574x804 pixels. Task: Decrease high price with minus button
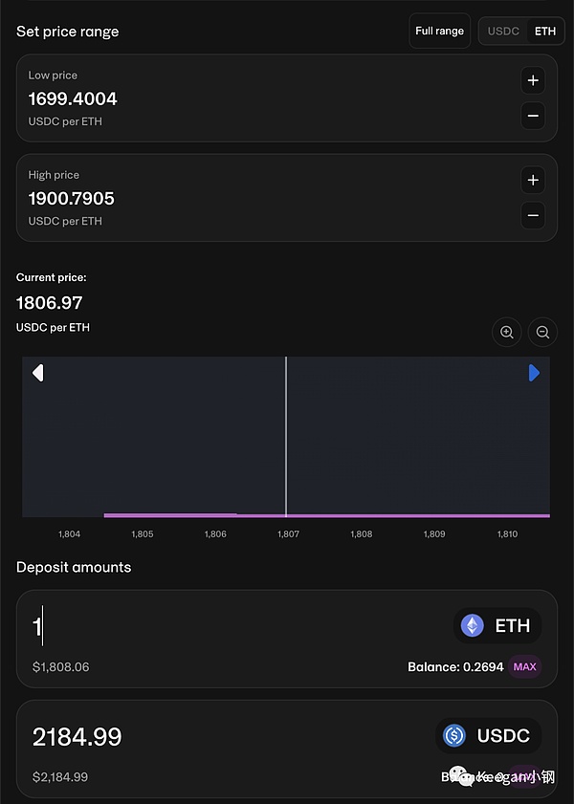(x=534, y=215)
